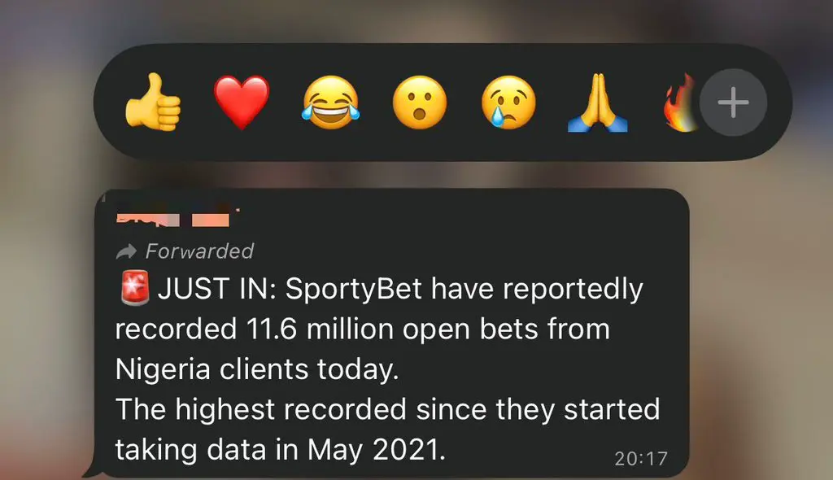Choose the laughing tears of joy emoji
This screenshot has width=833, height=480.
tap(330, 102)
